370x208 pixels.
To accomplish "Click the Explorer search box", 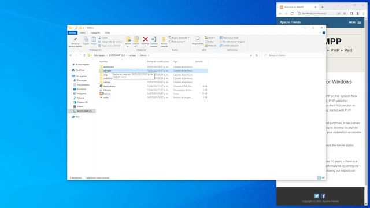I will [293, 55].
